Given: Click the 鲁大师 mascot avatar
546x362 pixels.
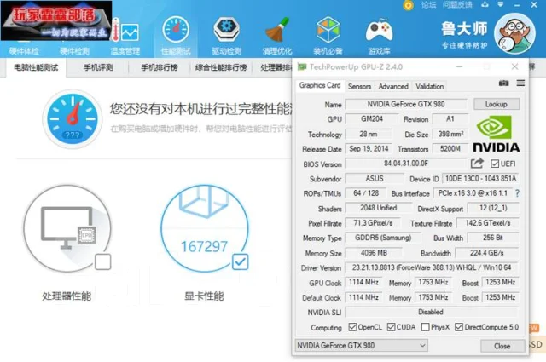Looking at the screenshot, I should [x=514, y=34].
